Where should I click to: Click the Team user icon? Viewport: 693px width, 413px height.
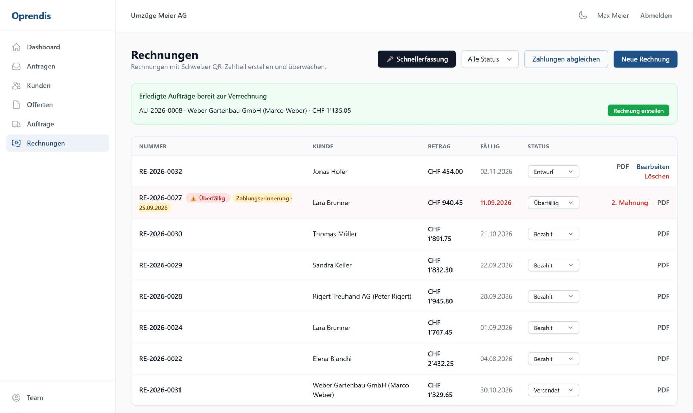point(16,398)
